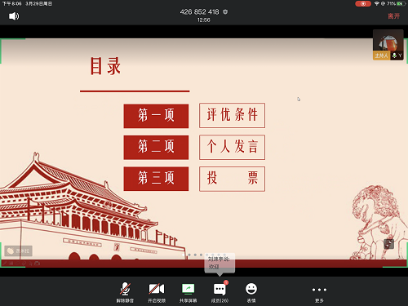This screenshot has width=408, height=306.
Task: Tap the pen annotation icon on slide
Action: click(5, 264)
